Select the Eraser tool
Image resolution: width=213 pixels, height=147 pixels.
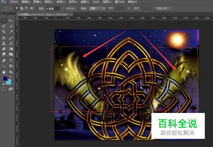pyautogui.click(x=4, y=49)
